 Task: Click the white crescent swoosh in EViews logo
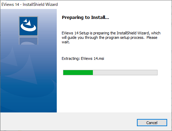[x=28, y=28]
